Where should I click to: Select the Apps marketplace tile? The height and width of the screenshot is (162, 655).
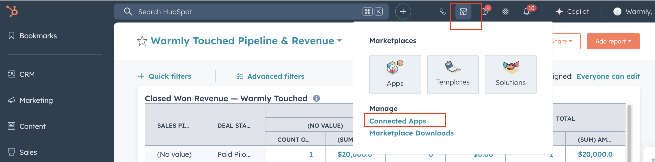395,74
